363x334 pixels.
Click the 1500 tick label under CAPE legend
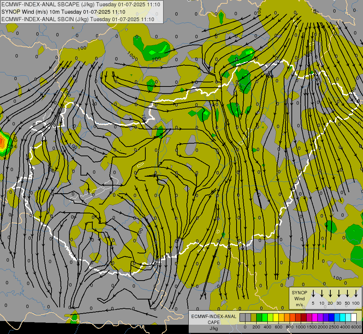click(312, 327)
